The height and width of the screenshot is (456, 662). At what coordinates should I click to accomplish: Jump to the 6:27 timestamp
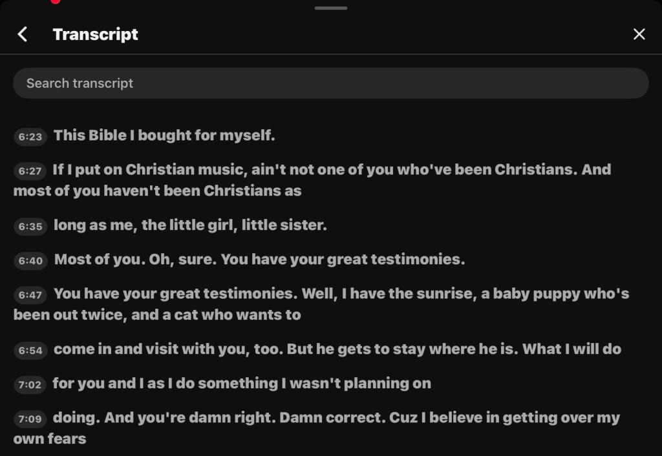pyautogui.click(x=30, y=171)
